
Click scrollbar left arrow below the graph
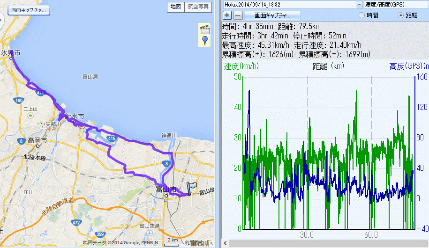click(225, 244)
